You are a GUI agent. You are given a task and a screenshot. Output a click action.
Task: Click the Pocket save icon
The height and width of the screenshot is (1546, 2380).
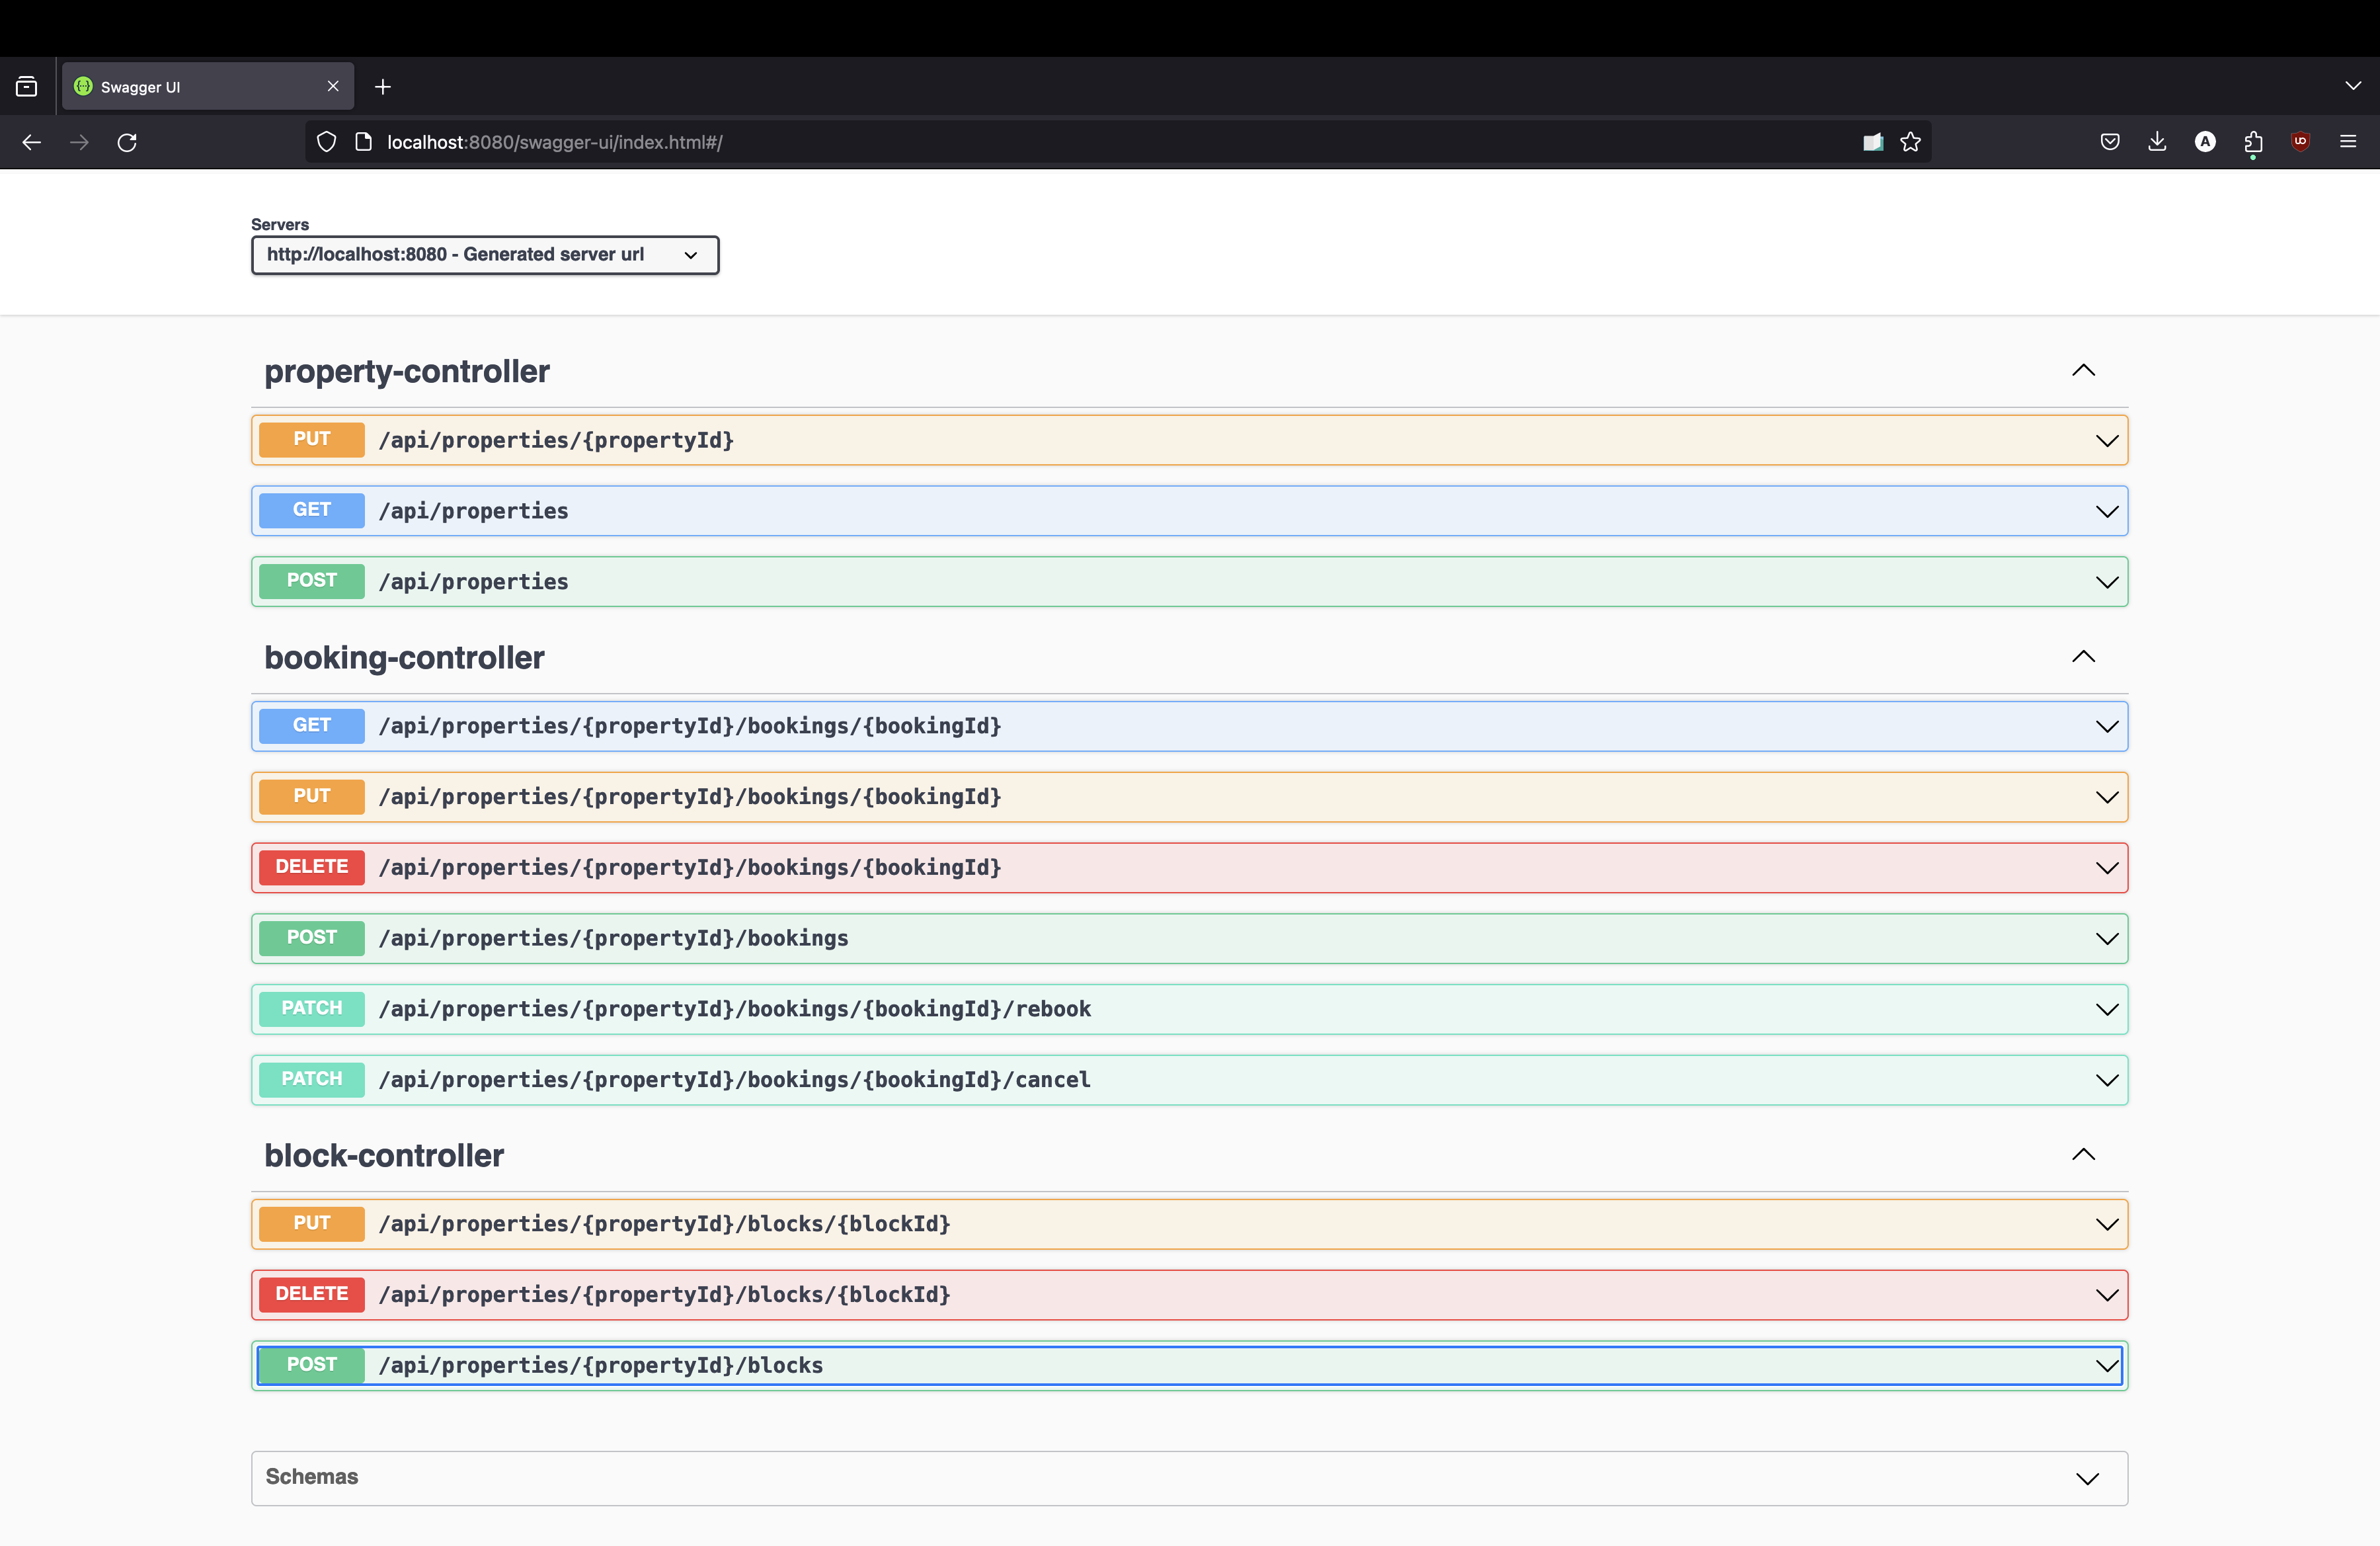point(2110,142)
